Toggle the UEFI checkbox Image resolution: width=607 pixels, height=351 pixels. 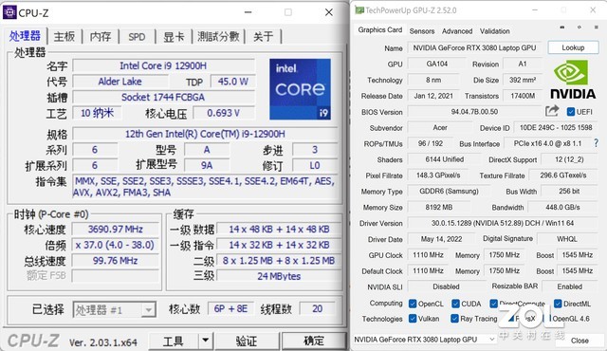click(571, 112)
